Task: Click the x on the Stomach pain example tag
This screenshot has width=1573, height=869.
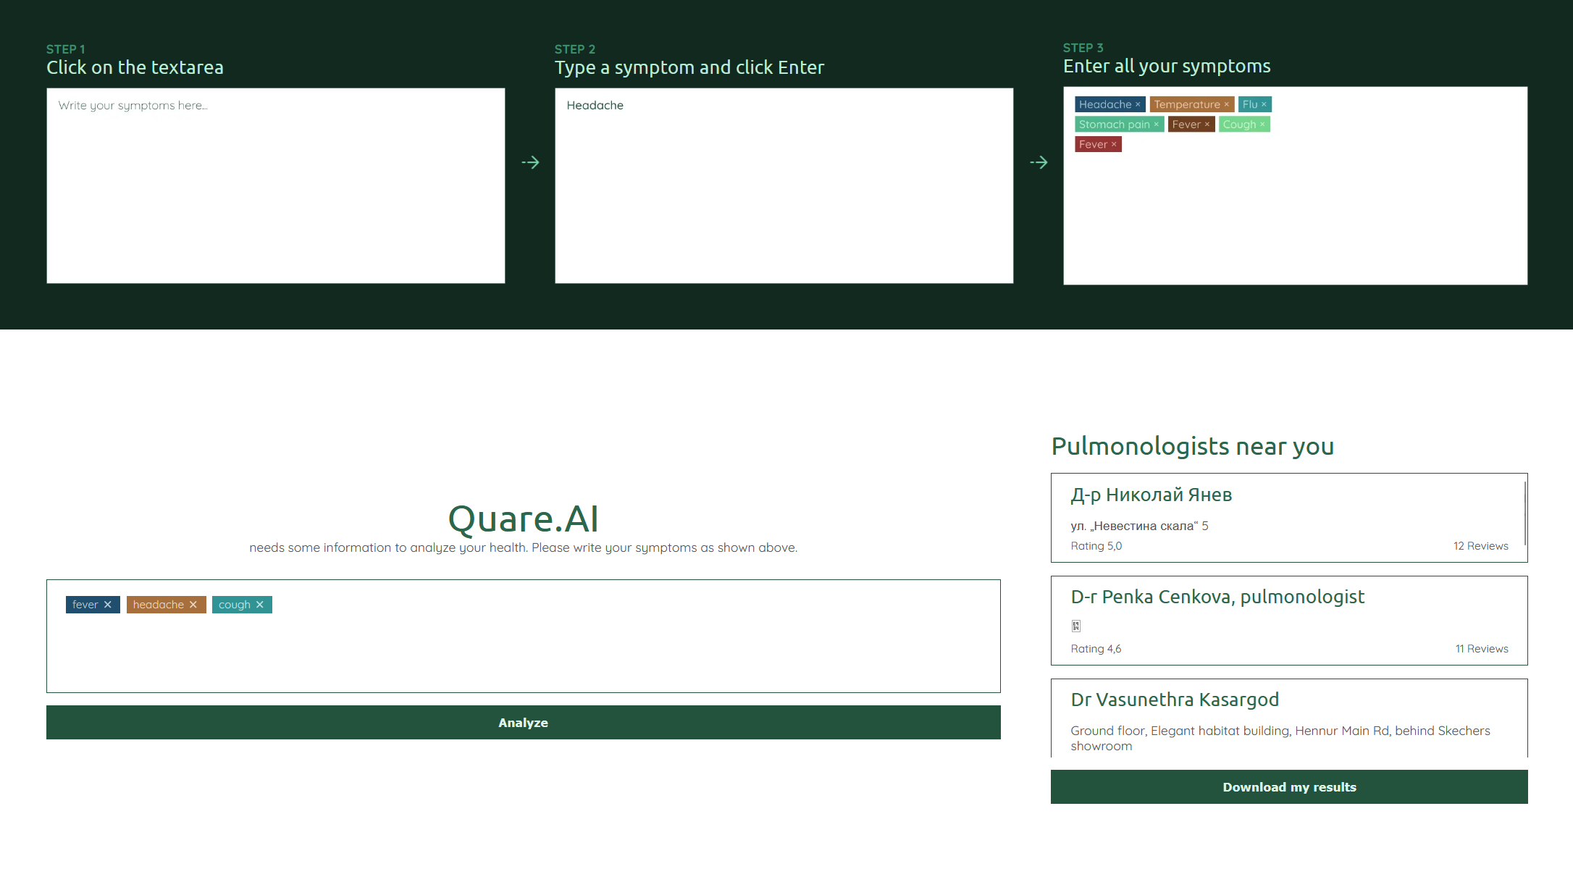Action: pyautogui.click(x=1156, y=125)
